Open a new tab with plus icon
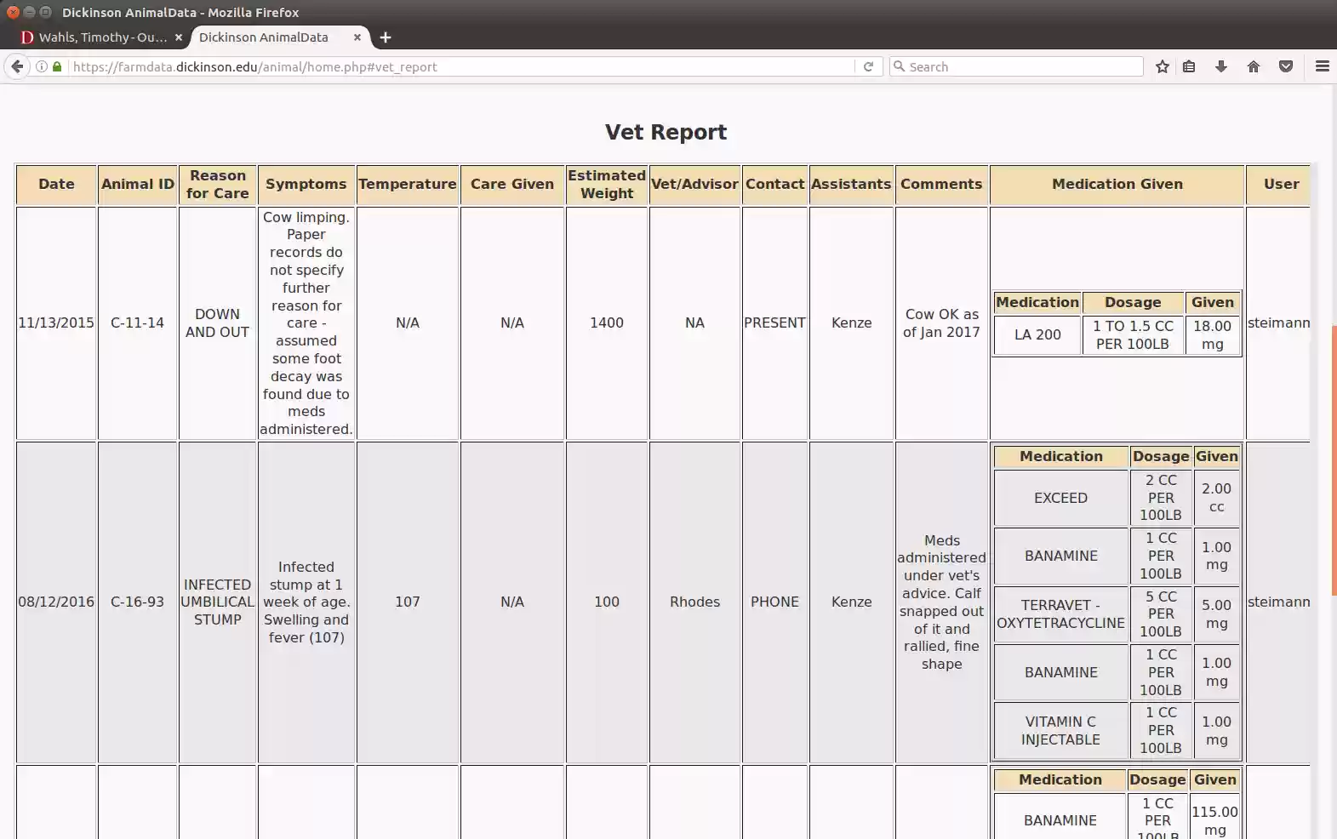The image size is (1337, 839). click(x=386, y=37)
